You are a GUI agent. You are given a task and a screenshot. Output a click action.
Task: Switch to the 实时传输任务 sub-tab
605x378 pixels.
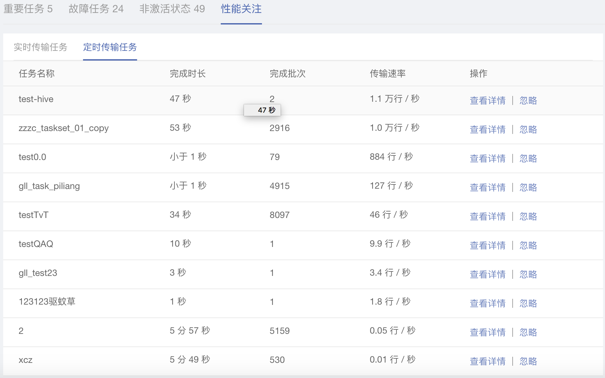click(41, 47)
